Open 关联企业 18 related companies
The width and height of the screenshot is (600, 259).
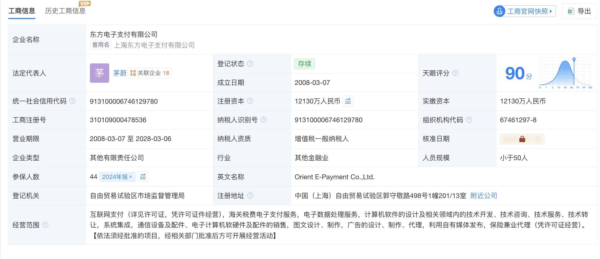point(150,73)
